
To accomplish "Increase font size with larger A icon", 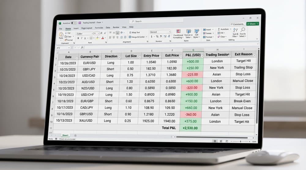I will pyautogui.click(x=101, y=33).
